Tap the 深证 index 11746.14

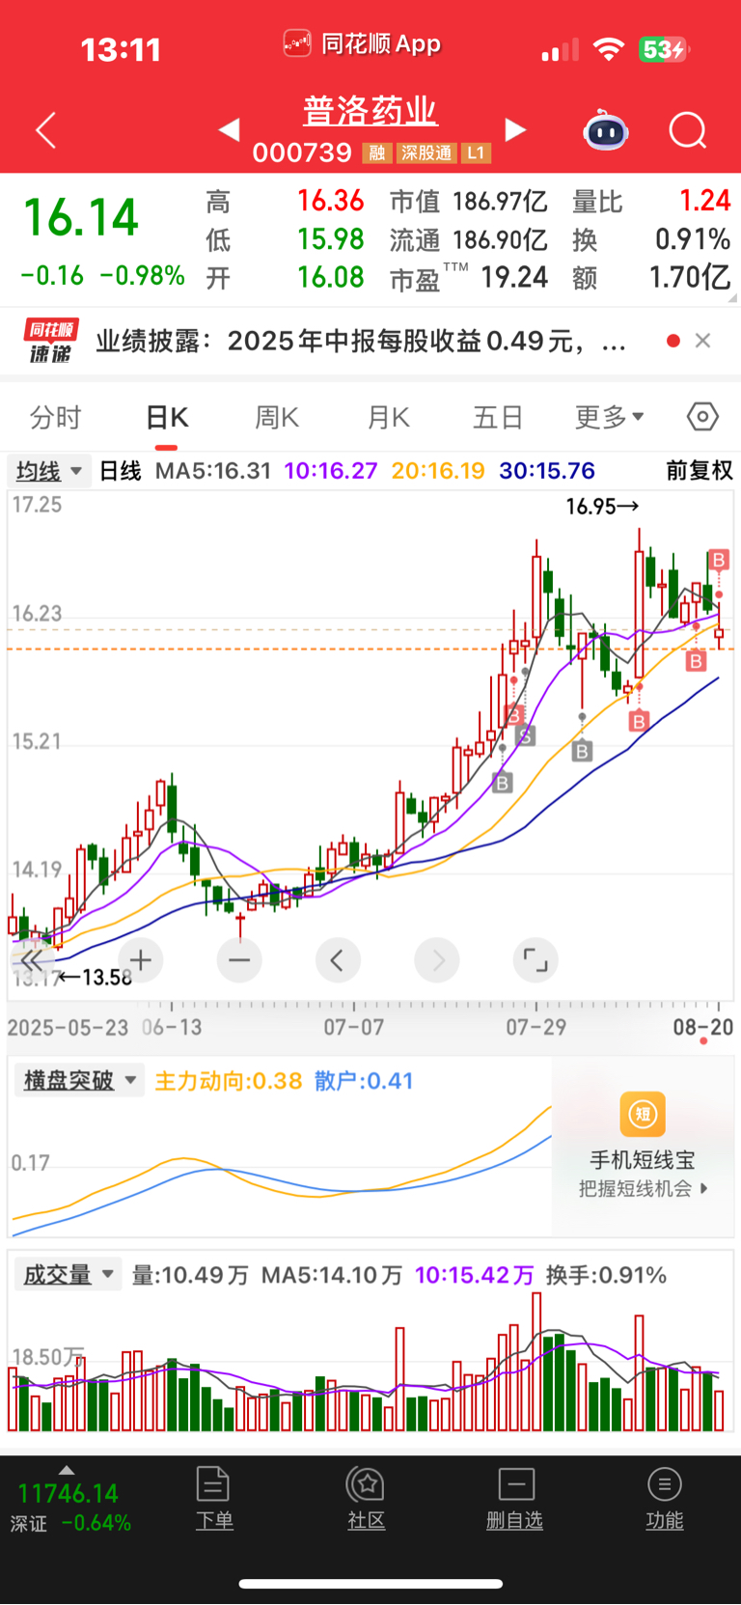tap(68, 1493)
